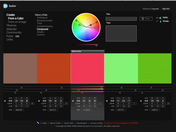Click the dark green swatch HEX field

[155, 110]
